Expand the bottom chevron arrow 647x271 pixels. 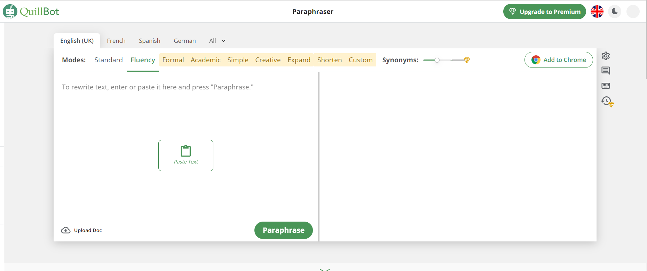(x=325, y=269)
